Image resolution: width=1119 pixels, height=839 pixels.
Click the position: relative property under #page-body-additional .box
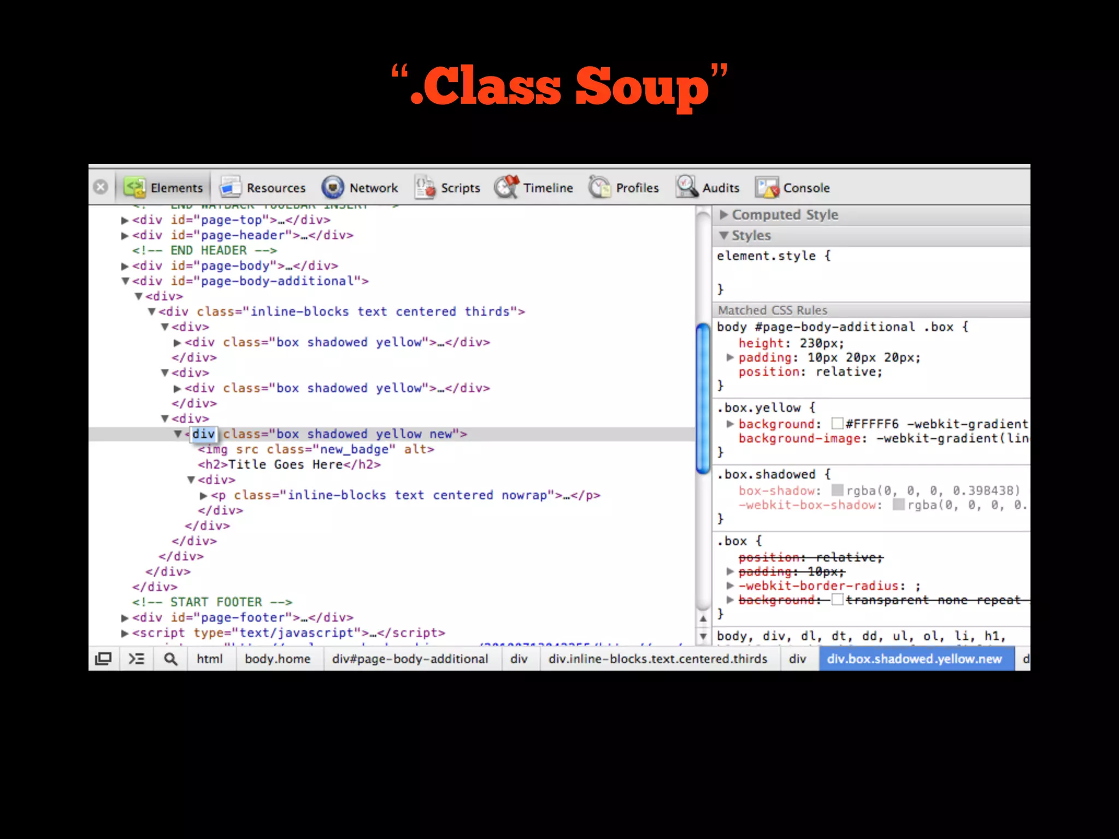coord(810,371)
